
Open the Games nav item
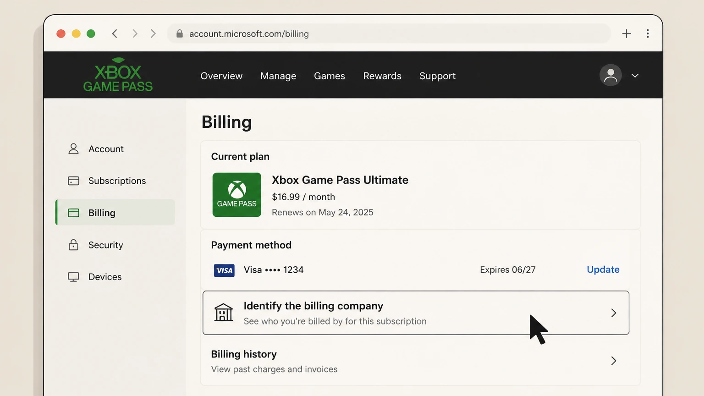330,76
